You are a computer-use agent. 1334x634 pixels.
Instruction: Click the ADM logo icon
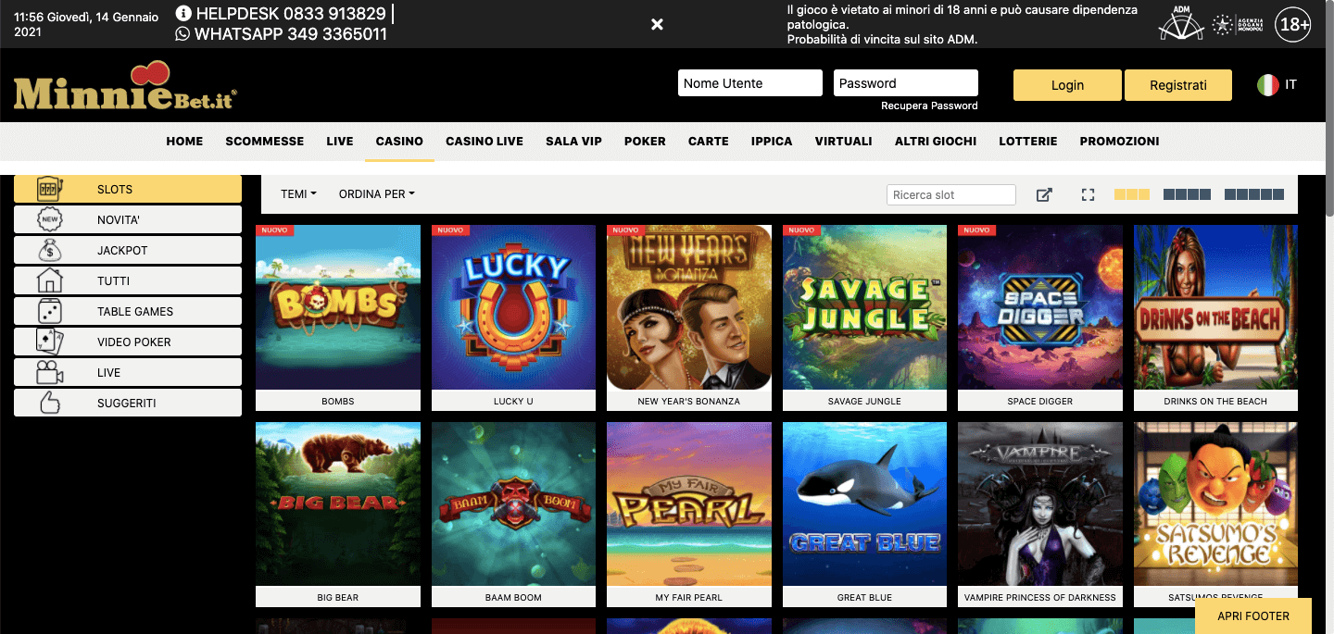point(1180,23)
